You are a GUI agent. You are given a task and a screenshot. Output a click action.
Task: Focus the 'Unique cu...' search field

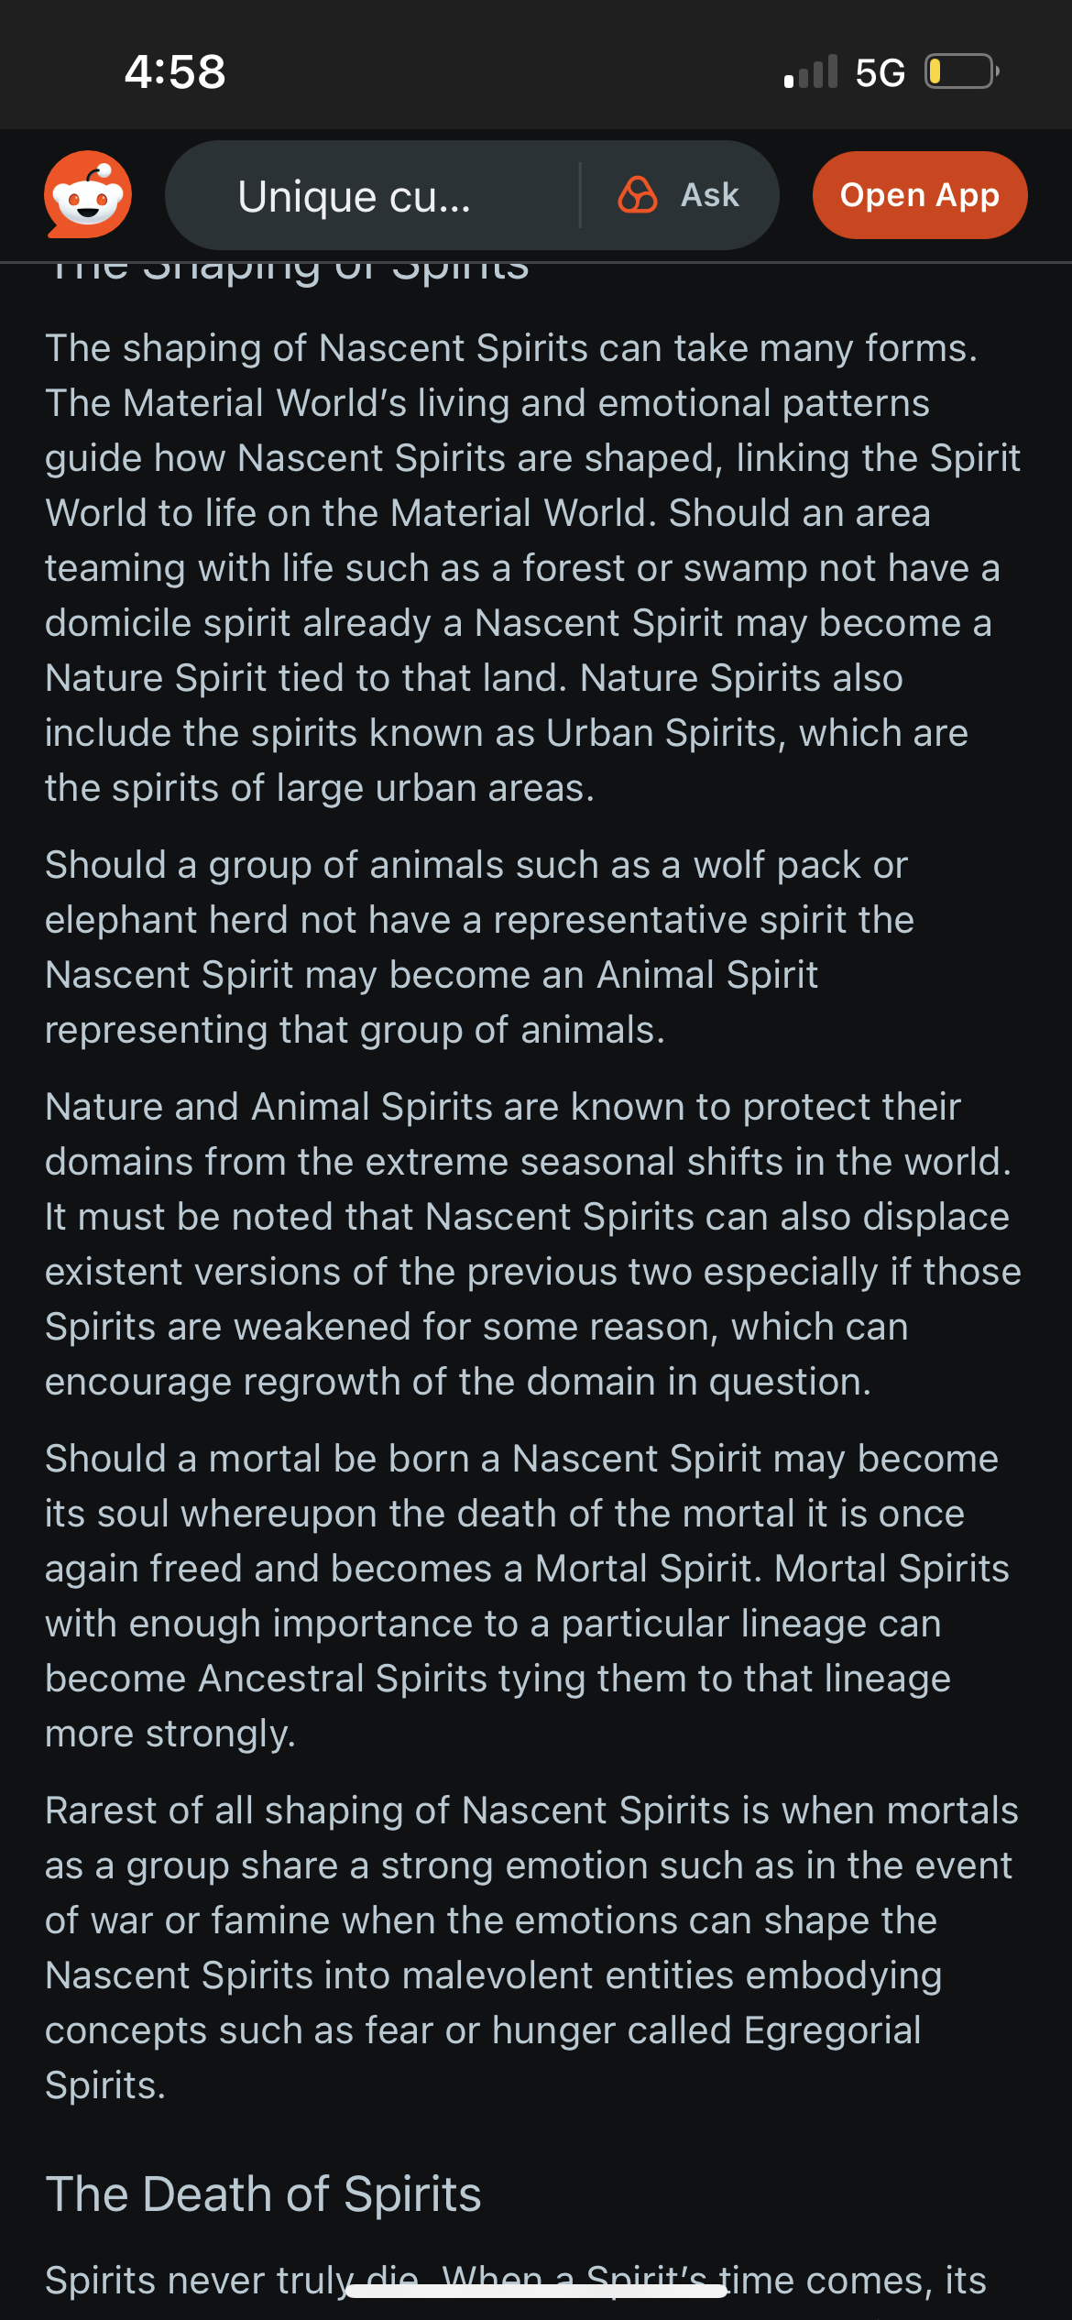pos(366,195)
